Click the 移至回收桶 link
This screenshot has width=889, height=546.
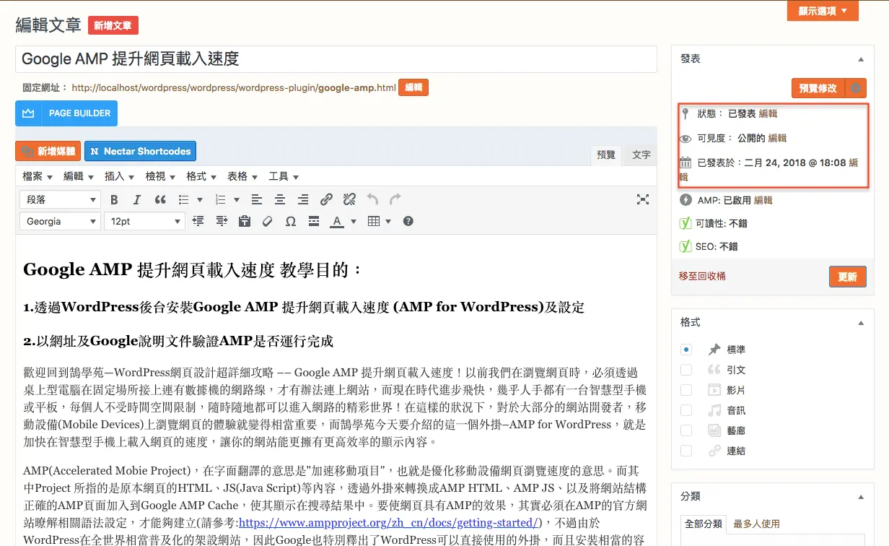pos(702,277)
